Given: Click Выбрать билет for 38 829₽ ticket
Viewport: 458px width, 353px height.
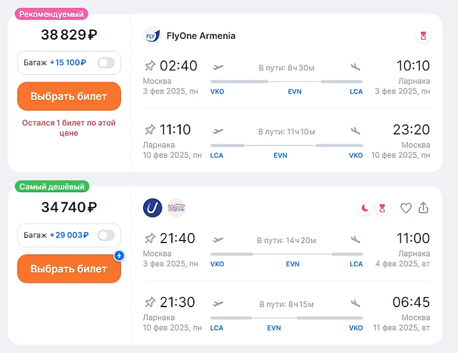Looking at the screenshot, I should coord(69,96).
